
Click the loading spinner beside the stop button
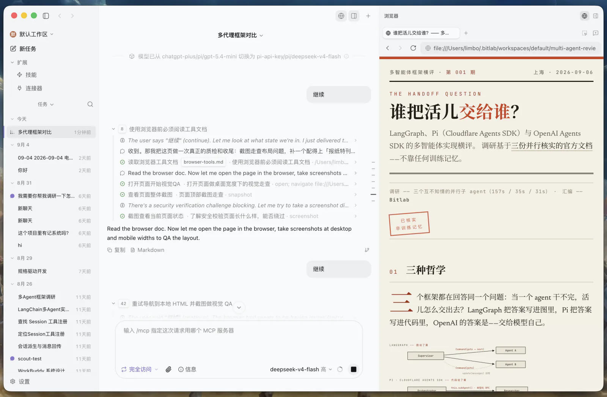pos(340,369)
